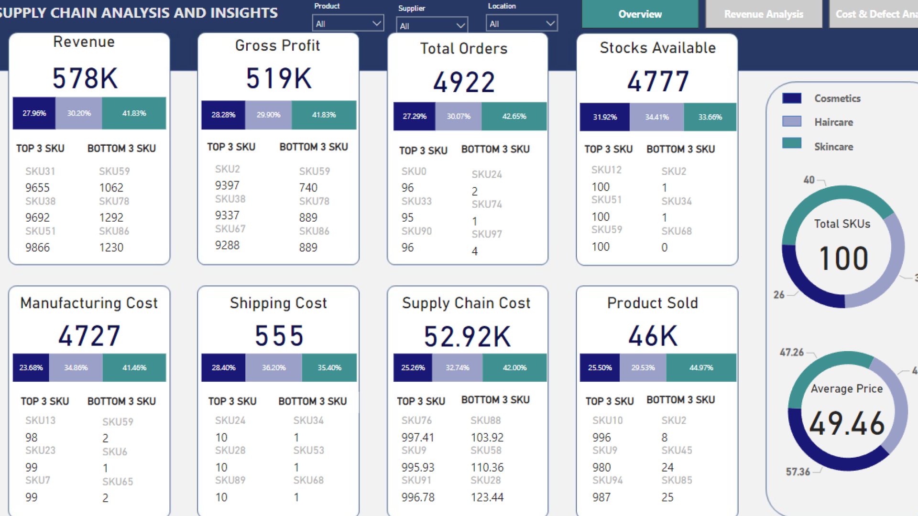Image resolution: width=918 pixels, height=516 pixels.
Task: Click the Revenue 27.96% bar segment
Action: coord(34,113)
